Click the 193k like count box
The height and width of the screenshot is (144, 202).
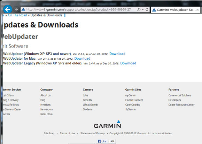(112, 141)
